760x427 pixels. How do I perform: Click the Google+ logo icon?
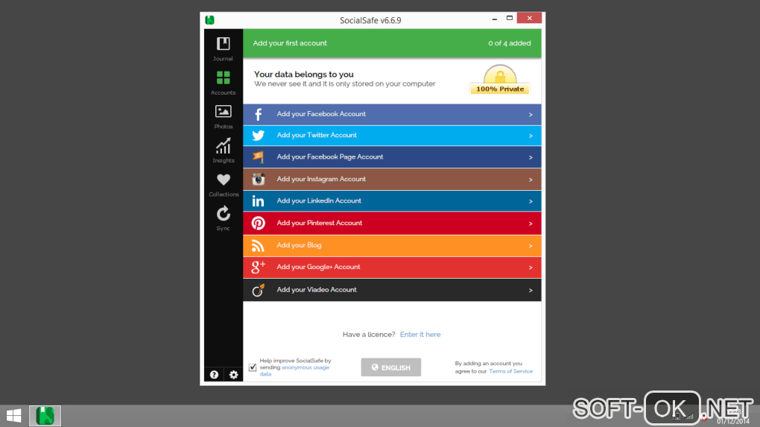point(259,267)
